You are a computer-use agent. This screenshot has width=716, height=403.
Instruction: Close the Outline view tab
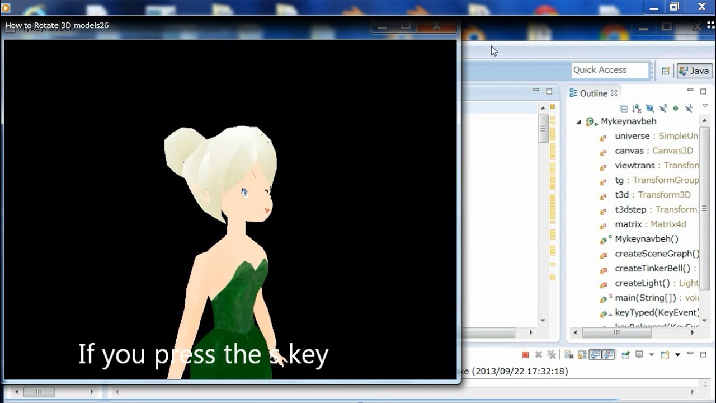614,93
